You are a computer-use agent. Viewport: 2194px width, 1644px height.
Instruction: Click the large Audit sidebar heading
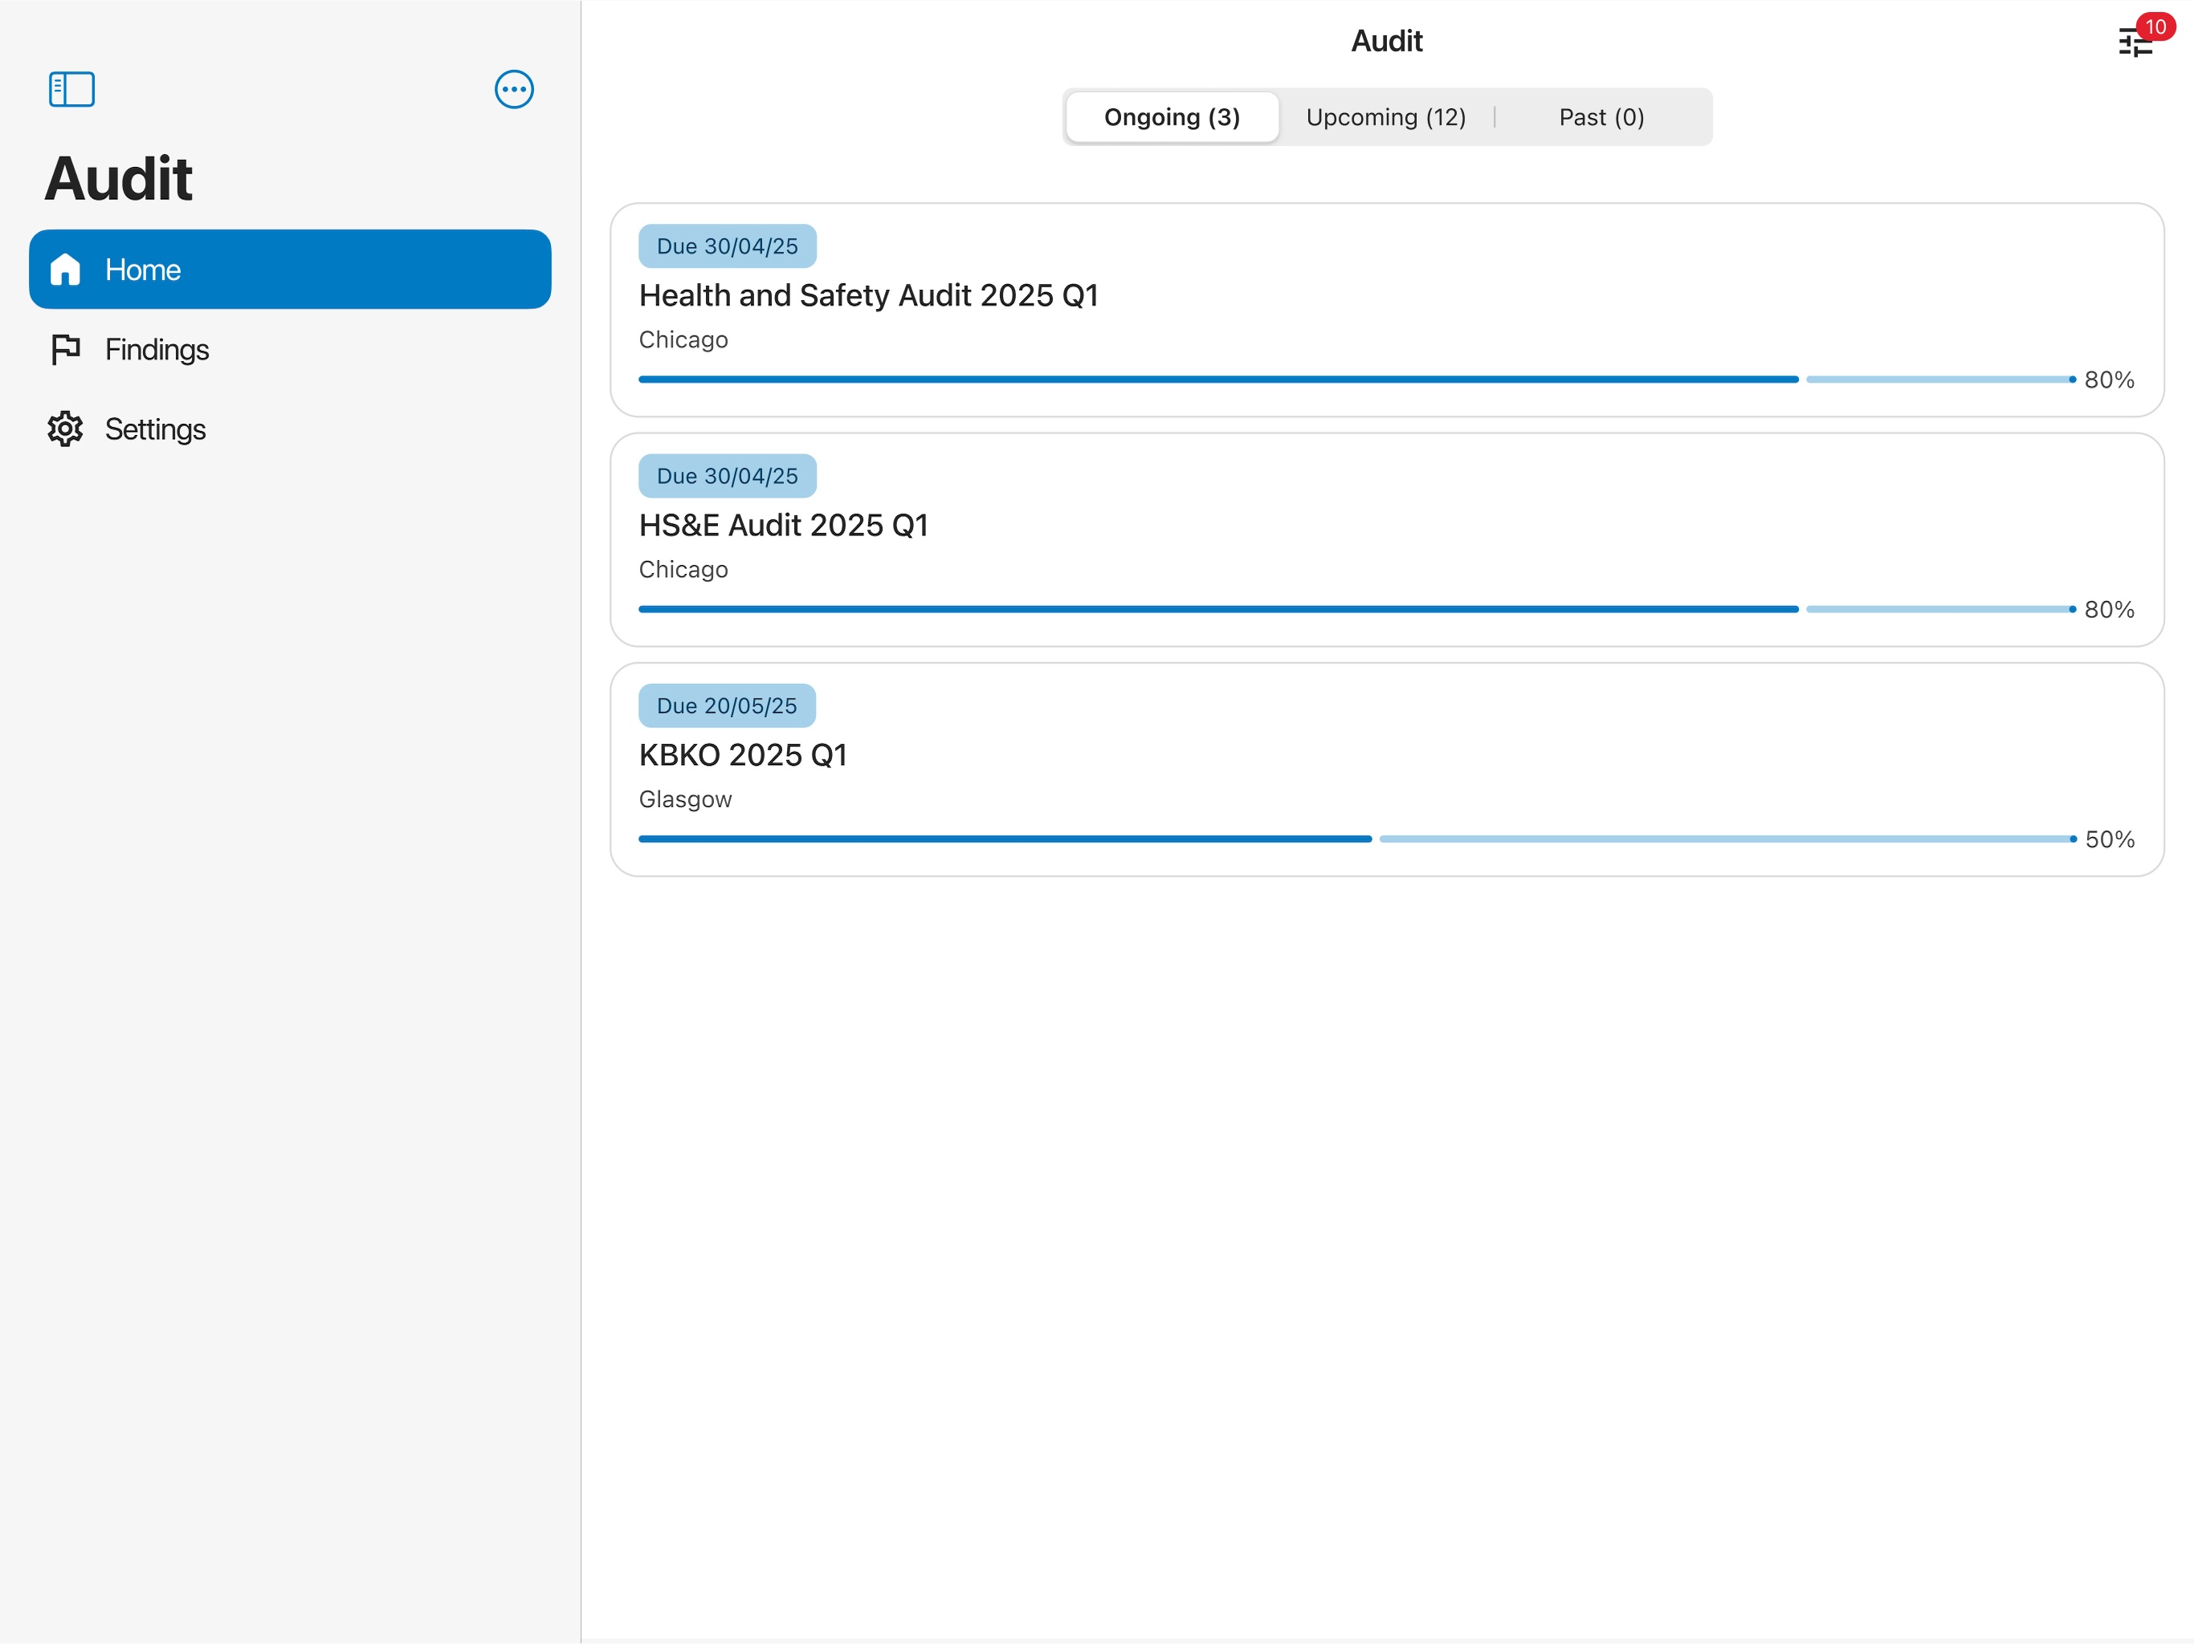118,178
